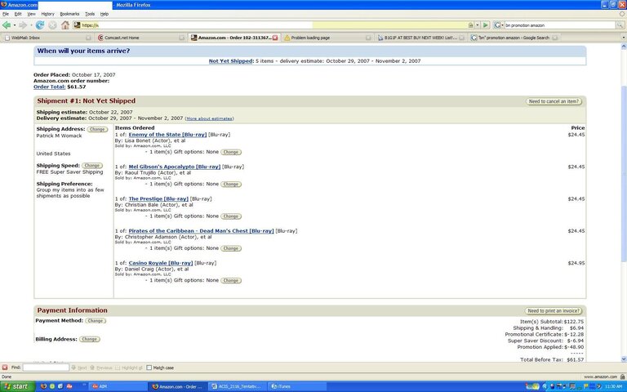This screenshot has height=392, width=627.
Task: Click the Firefox quick launch icon in taskbar
Action: click(x=43, y=386)
